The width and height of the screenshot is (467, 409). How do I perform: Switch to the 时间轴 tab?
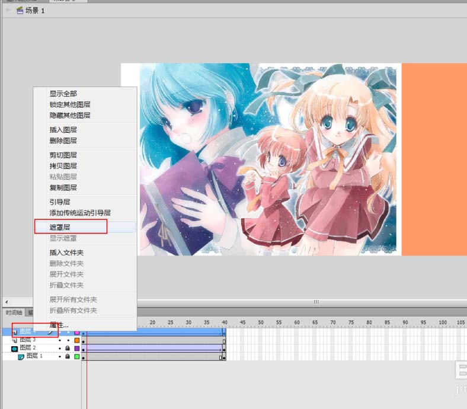(14, 312)
